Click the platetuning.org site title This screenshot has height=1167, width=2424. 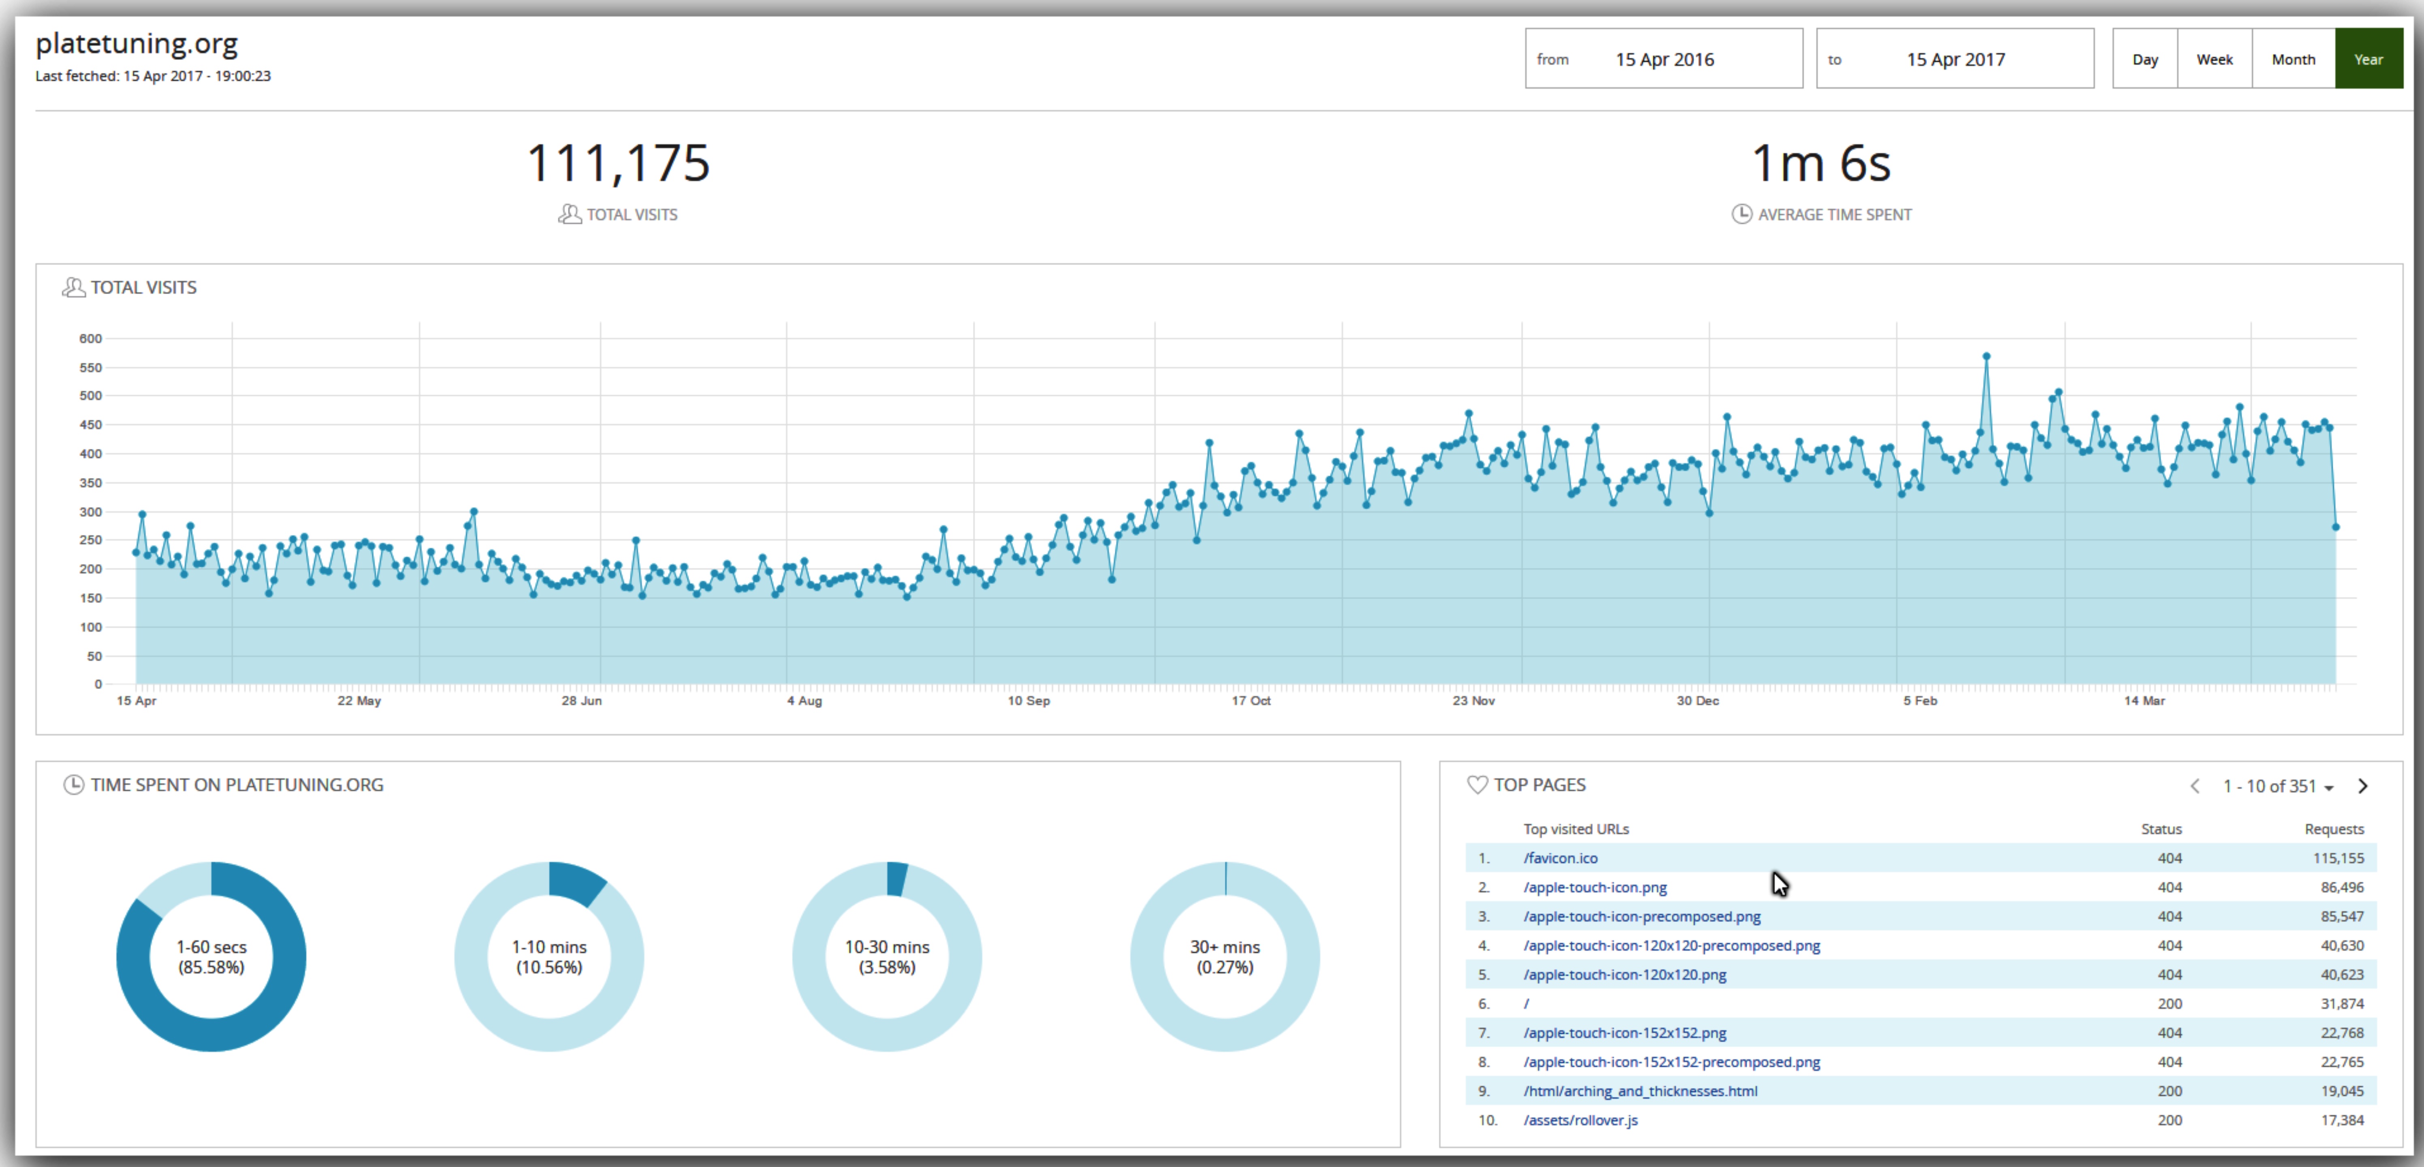[137, 43]
